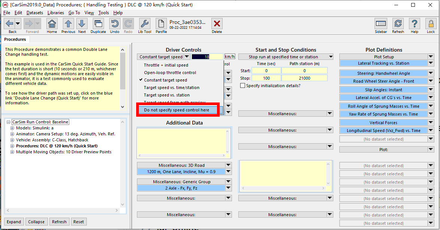440x230 pixels.
Task: Open Plot Setup dropdown arrow
Action: tap(431, 57)
